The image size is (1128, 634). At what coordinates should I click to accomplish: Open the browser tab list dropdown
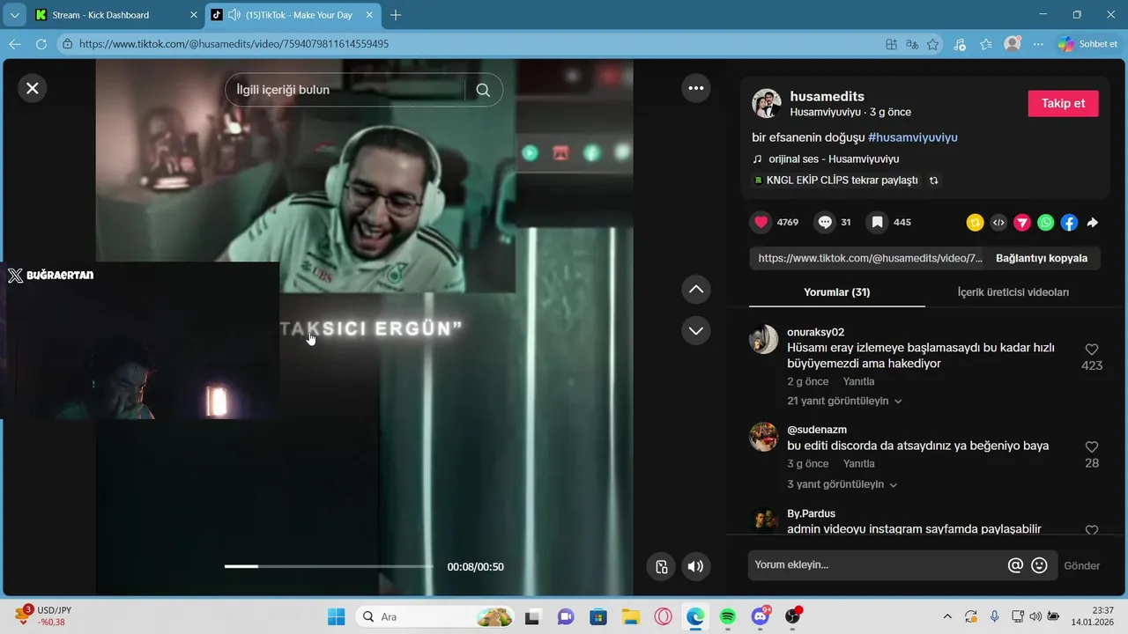coord(14,15)
